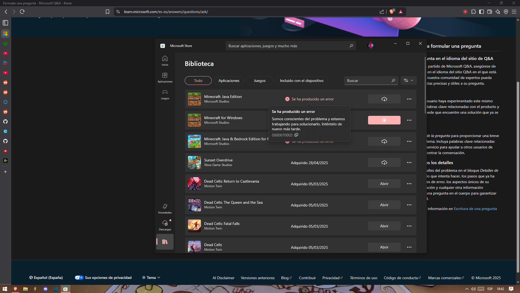Select the Juegos filter pill

[259, 81]
